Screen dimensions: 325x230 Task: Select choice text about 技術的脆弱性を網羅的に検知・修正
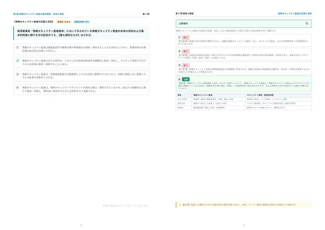(x=84, y=63)
